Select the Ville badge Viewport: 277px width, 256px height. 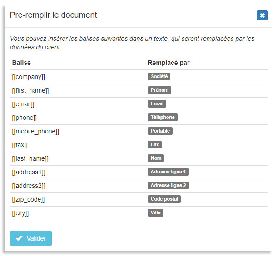(x=155, y=213)
